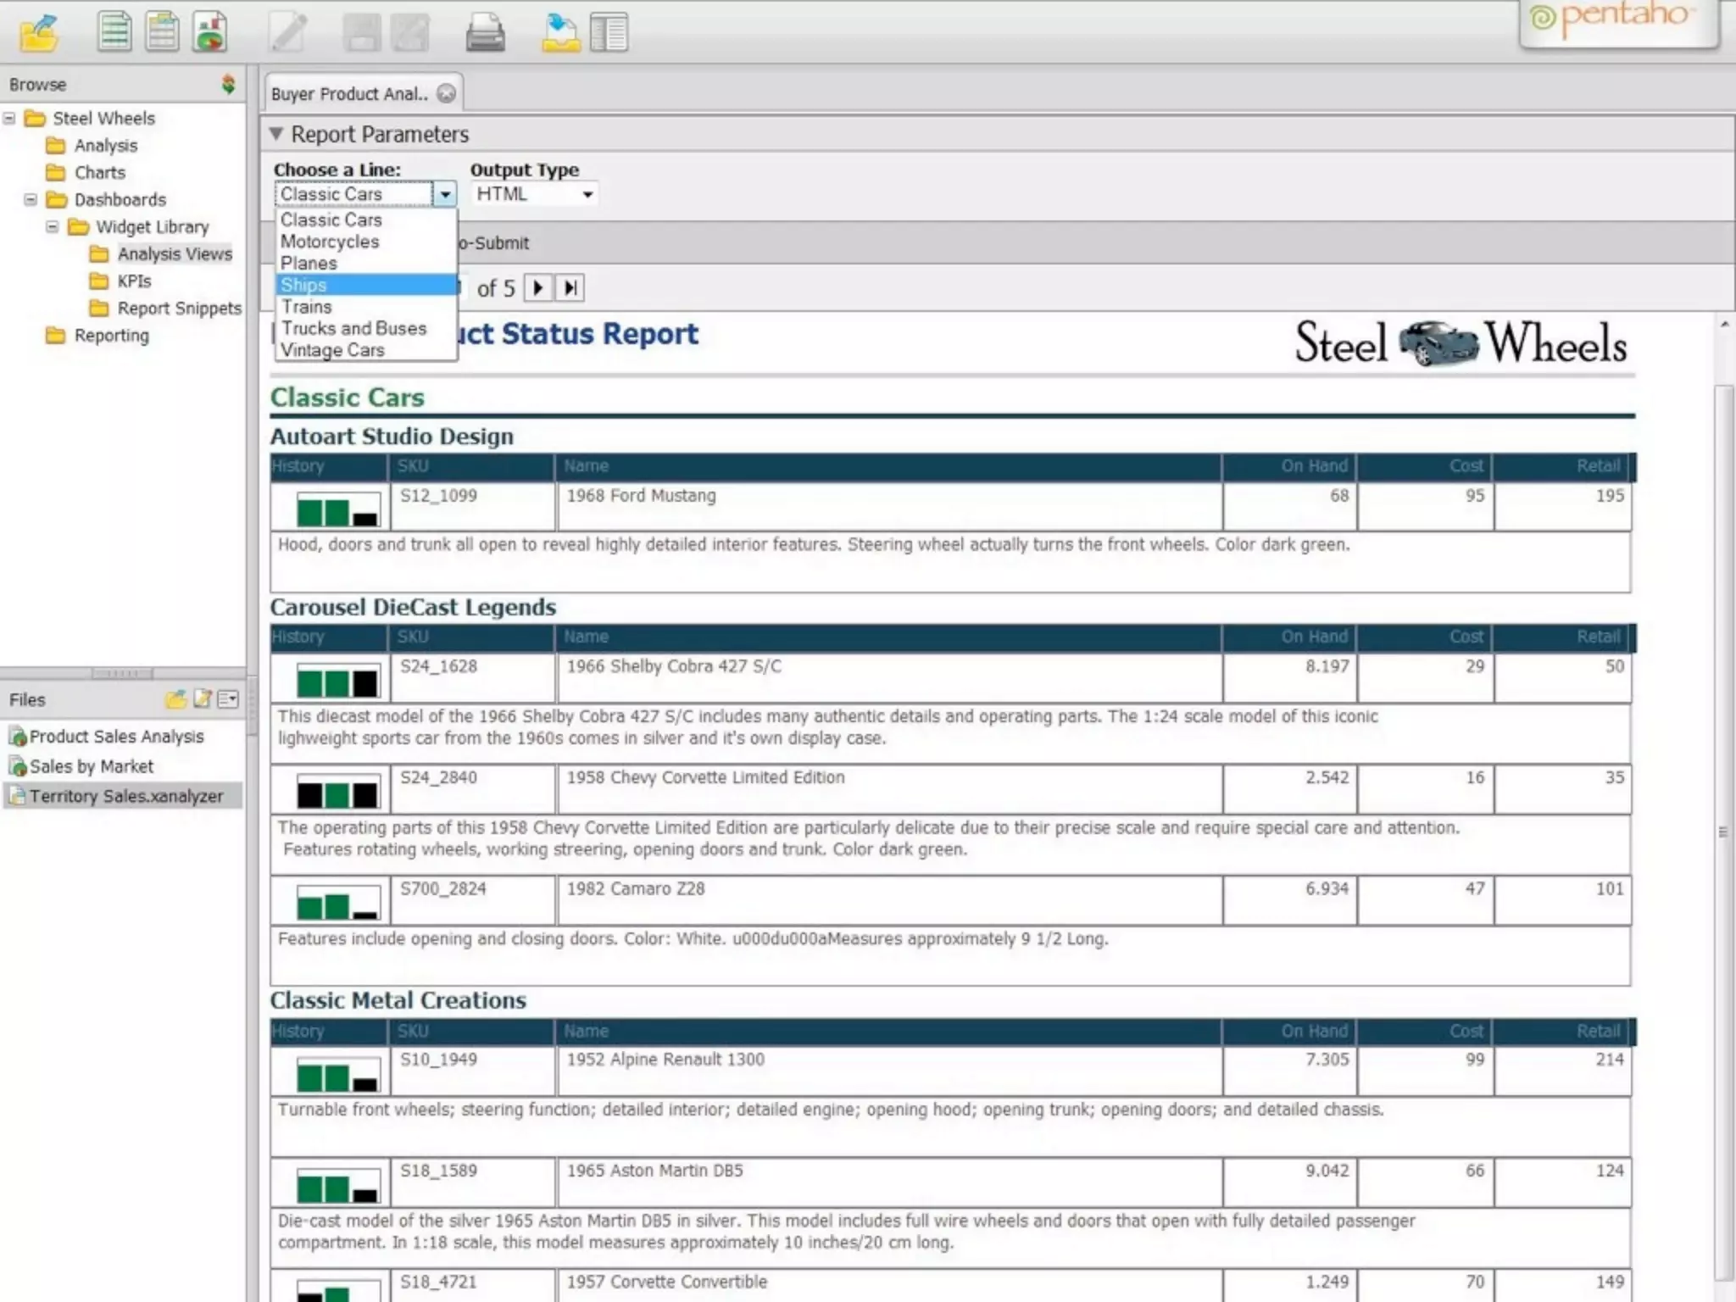The height and width of the screenshot is (1302, 1736).
Task: Click the edit-file pencil icon in the Files header
Action: 202,698
